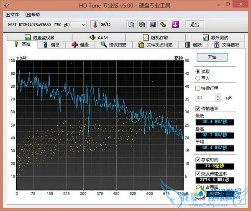
Task: Select the 写入 radio button
Action: click(x=198, y=78)
